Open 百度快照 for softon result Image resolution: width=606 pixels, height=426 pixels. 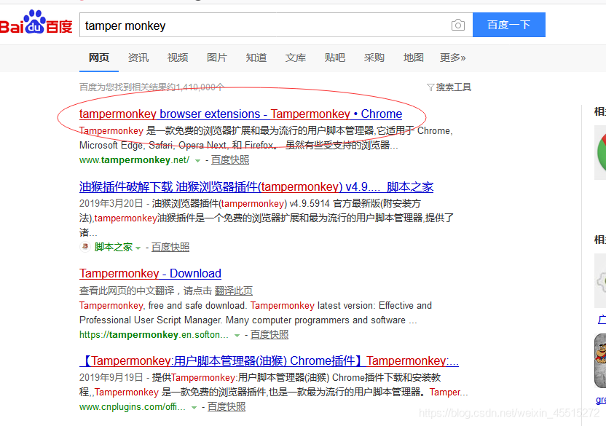click(x=269, y=335)
